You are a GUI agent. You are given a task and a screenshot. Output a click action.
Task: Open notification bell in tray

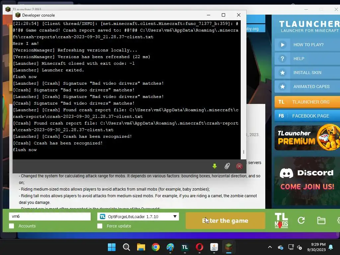(x=331, y=247)
